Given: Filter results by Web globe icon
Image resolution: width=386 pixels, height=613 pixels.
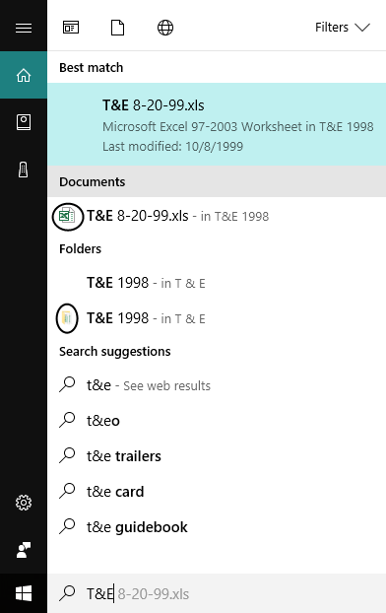Looking at the screenshot, I should click(165, 28).
